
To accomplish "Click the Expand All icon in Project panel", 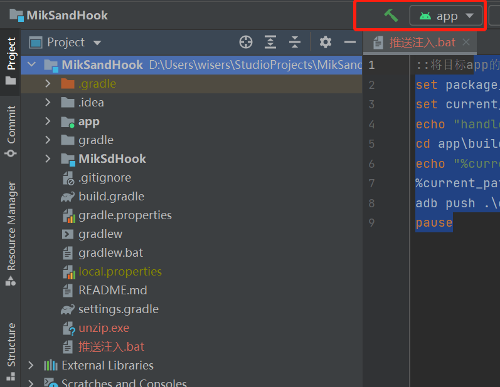I will click(x=270, y=42).
